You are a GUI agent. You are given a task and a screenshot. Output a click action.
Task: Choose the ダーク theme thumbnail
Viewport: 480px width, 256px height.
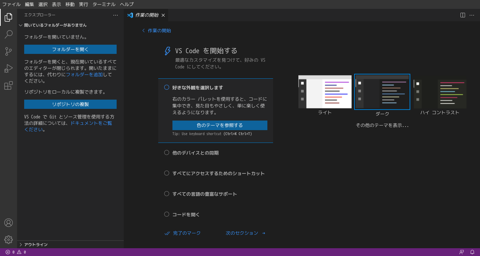point(382,92)
